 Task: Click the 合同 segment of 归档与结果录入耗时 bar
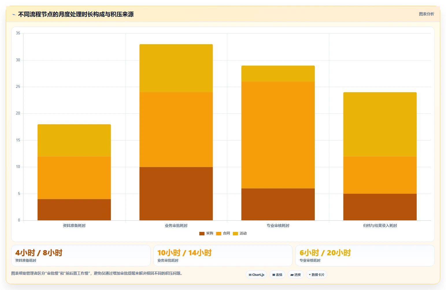tap(380, 175)
